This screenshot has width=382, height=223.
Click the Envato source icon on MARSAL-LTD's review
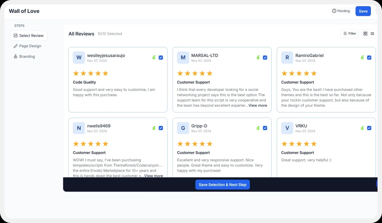tap(258, 57)
